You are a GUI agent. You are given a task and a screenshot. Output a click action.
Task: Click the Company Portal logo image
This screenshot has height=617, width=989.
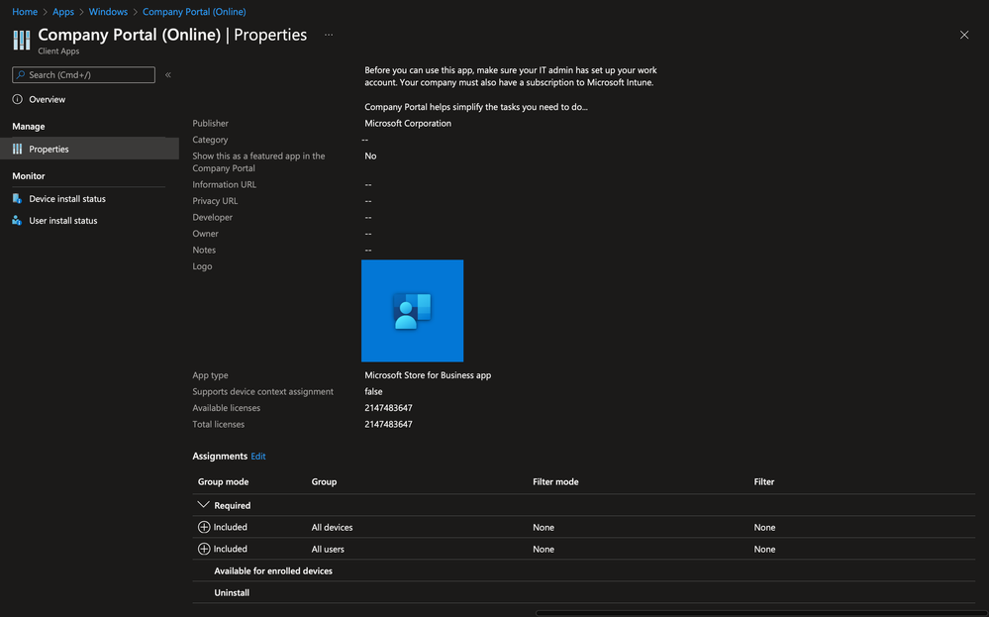pyautogui.click(x=413, y=311)
